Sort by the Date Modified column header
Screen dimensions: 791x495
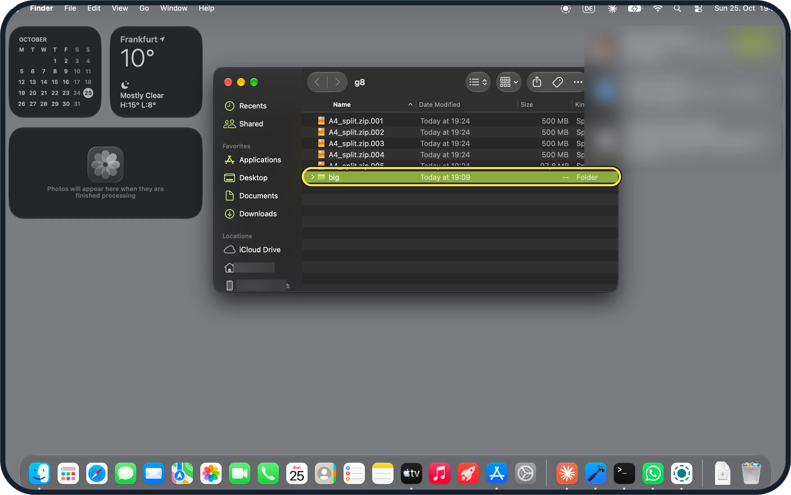coord(440,105)
